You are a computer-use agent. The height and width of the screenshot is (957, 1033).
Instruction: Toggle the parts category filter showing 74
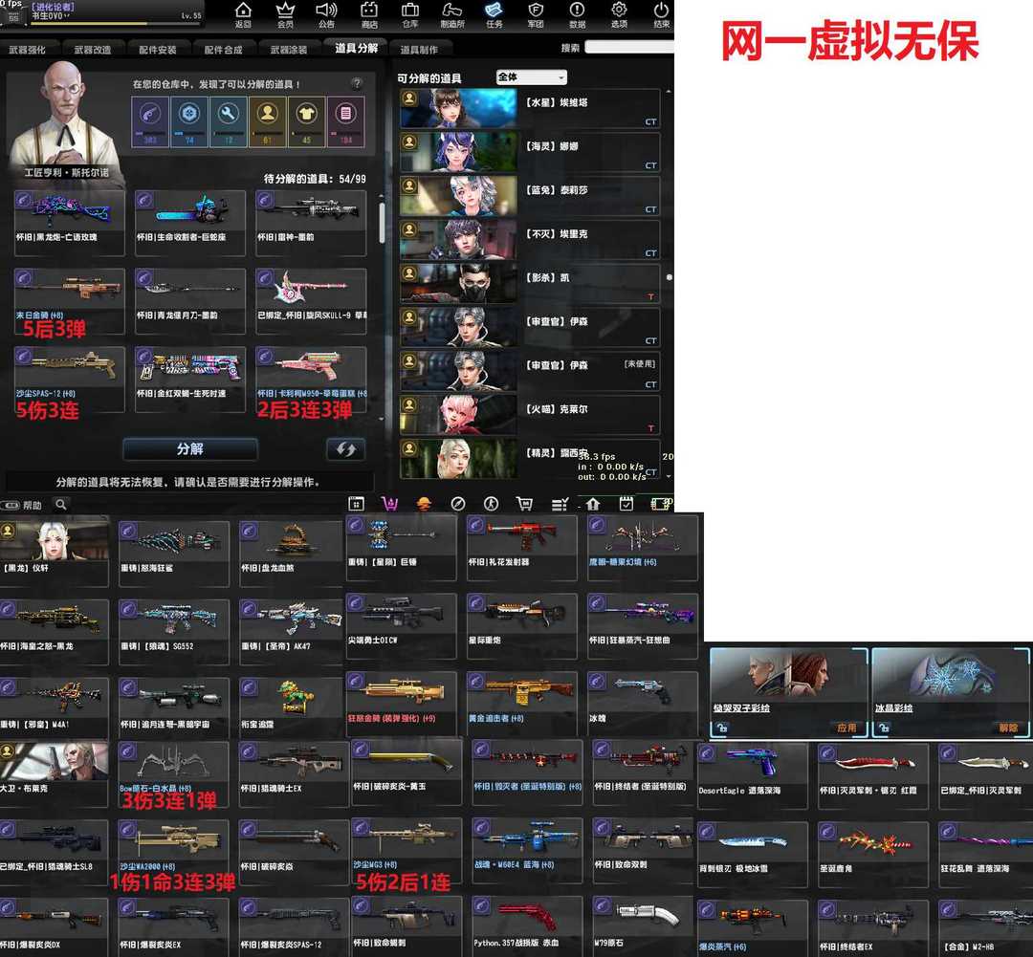click(x=189, y=121)
